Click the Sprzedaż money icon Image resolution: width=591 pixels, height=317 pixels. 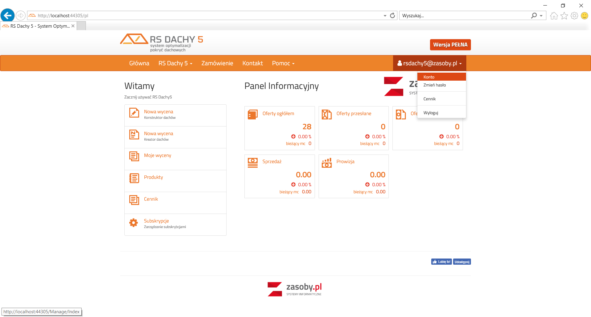coord(253,163)
